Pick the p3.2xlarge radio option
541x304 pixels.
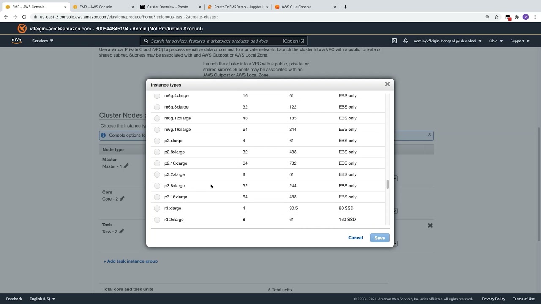point(157,174)
